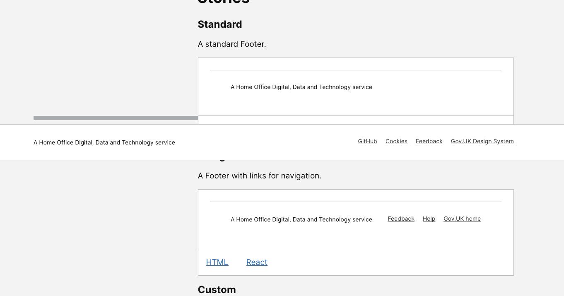564x296 pixels.
Task: Click the Cookies link
Action: tap(396, 141)
